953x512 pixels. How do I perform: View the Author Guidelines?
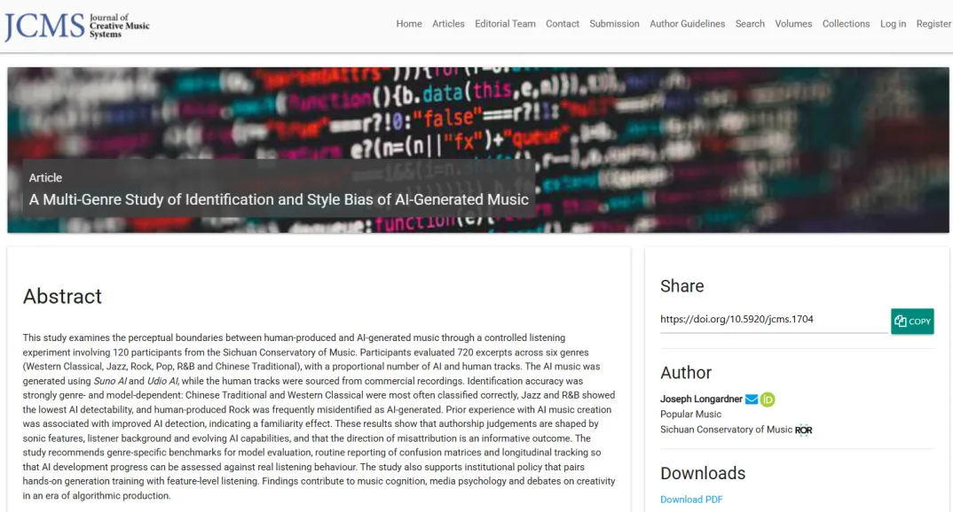[687, 24]
